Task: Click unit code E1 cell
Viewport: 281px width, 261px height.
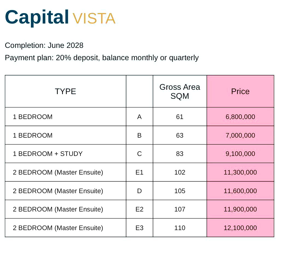Action: [140, 172]
